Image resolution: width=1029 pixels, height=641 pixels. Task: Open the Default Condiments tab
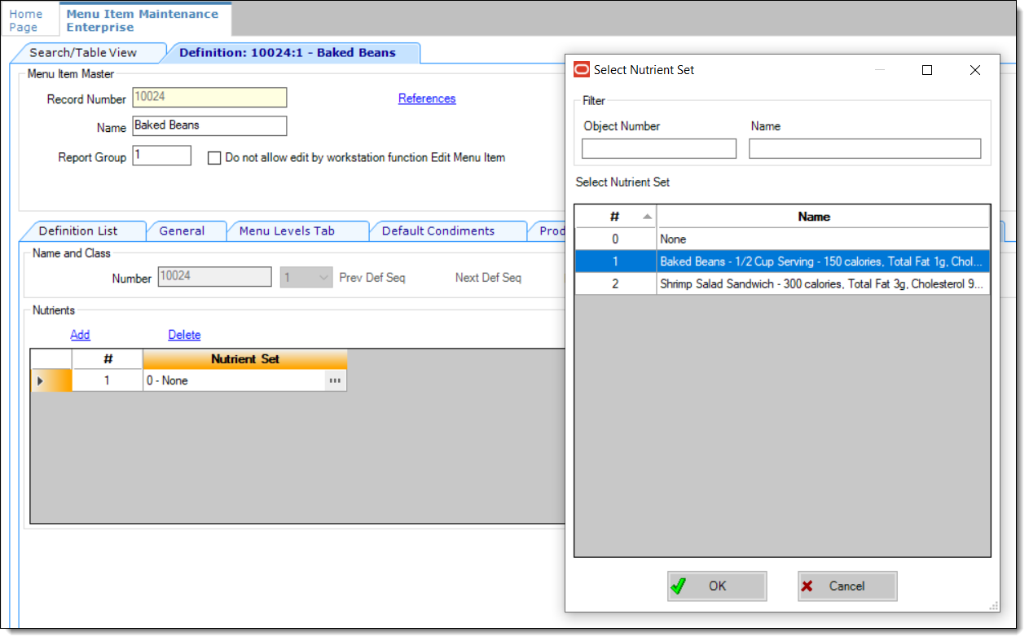click(x=438, y=230)
